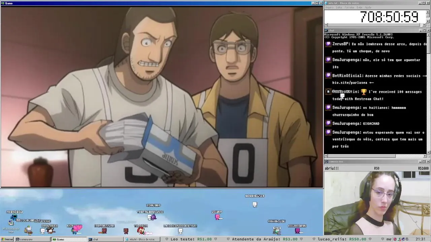Click the chat window console icon
The width and height of the screenshot is (431, 242).
[326, 30]
